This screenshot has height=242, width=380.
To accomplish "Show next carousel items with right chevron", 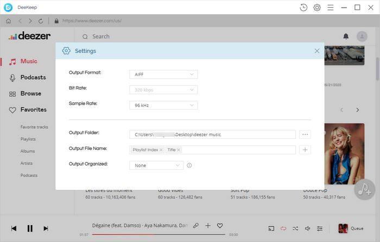I will pyautogui.click(x=357, y=110).
